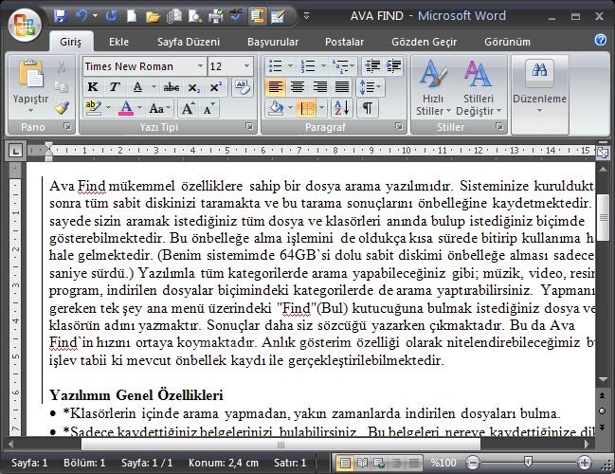Toggle subscript formatting
615x474 pixels.
193,87
